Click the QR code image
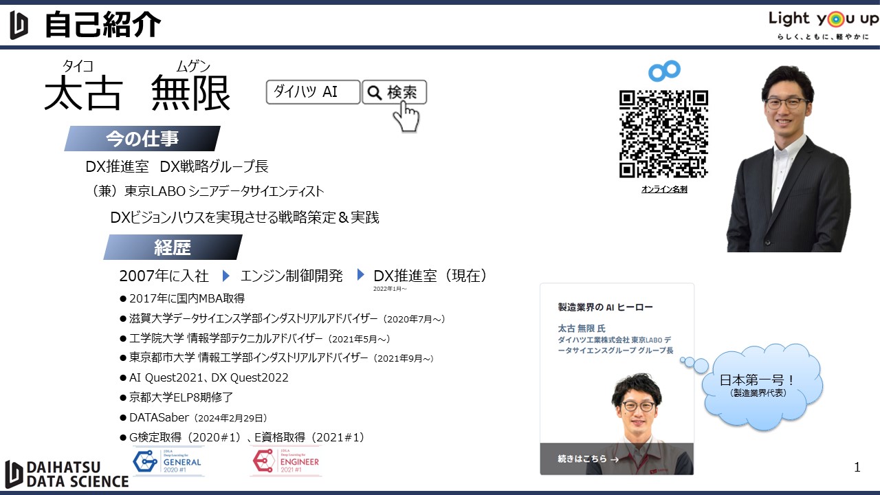The width and height of the screenshot is (880, 495). (x=663, y=134)
